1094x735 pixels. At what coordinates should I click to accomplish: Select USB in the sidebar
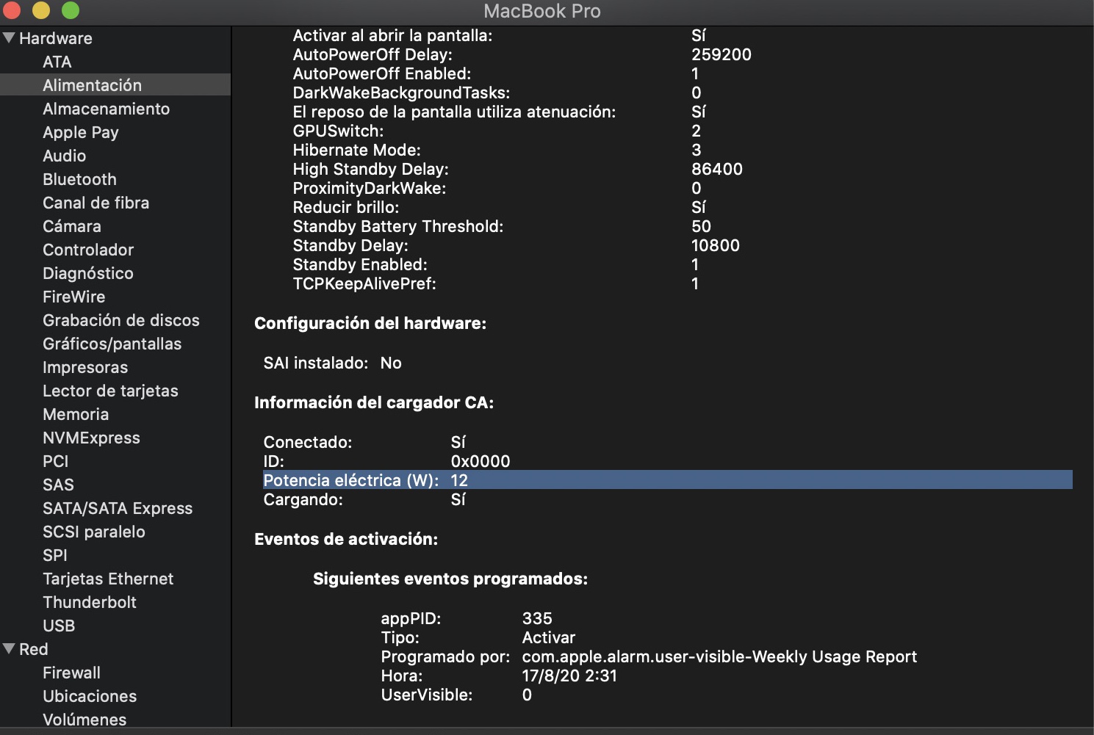[x=59, y=626]
